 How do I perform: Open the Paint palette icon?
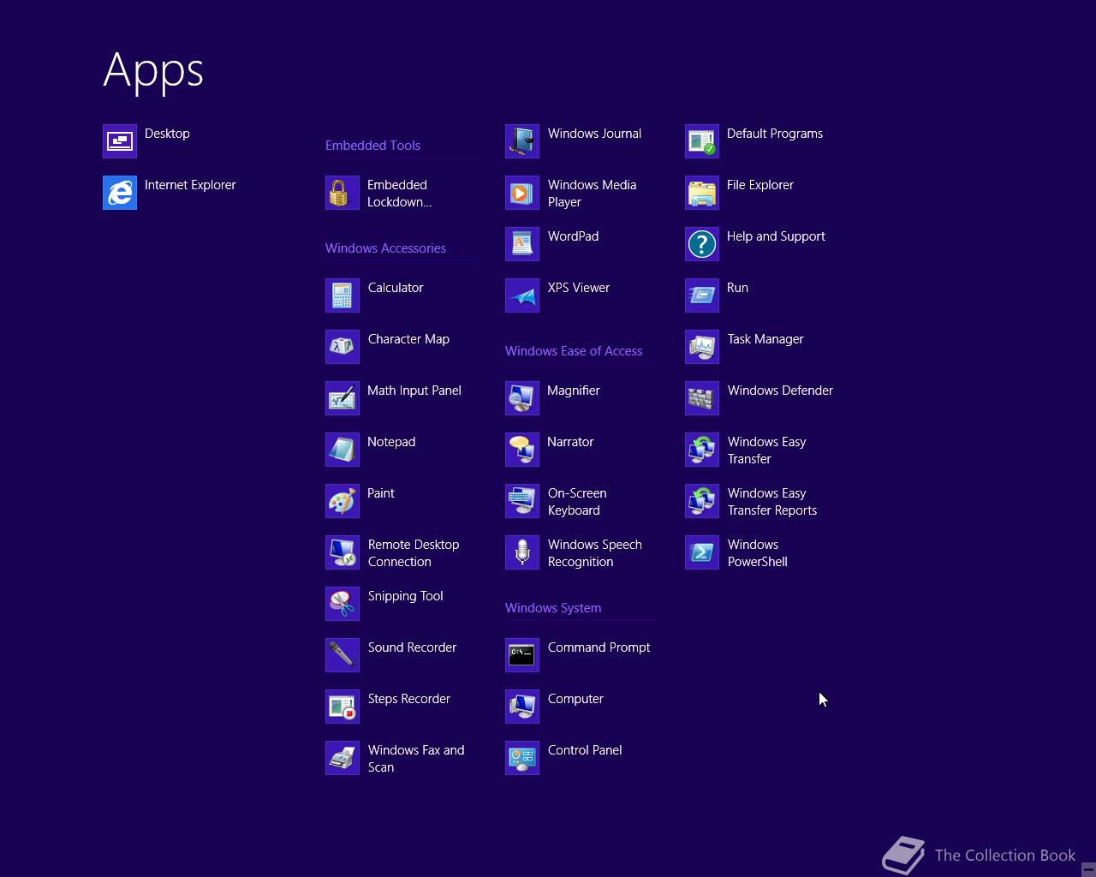[x=342, y=501]
